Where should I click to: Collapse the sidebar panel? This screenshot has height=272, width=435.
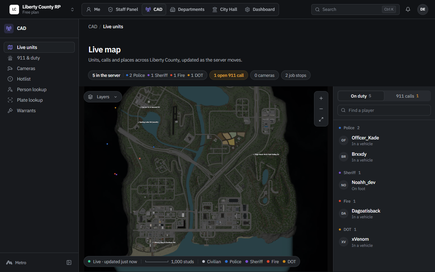tap(69, 262)
